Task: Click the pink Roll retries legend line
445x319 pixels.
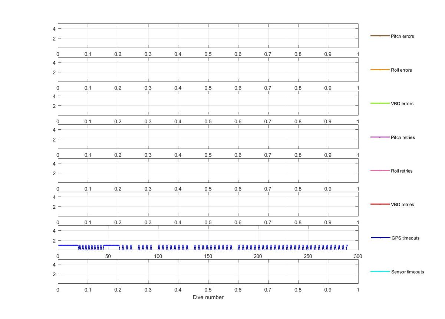Action: coord(380,171)
